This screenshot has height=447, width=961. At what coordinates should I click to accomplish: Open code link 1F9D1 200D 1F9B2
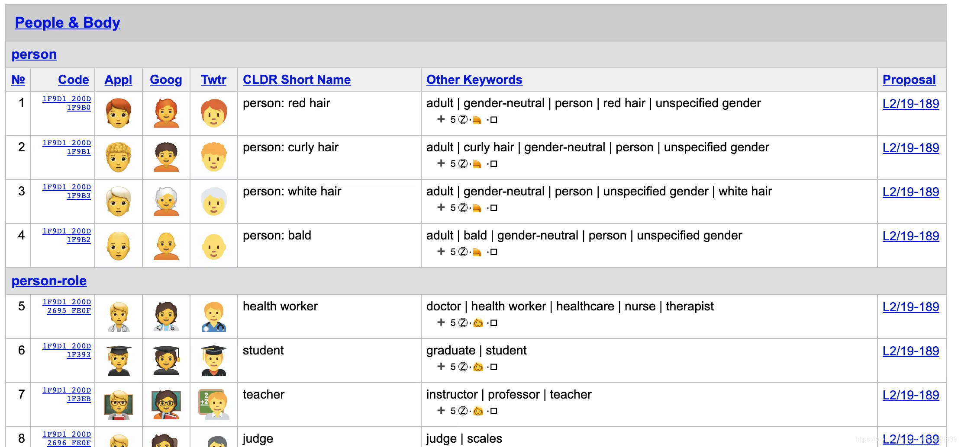click(x=67, y=236)
